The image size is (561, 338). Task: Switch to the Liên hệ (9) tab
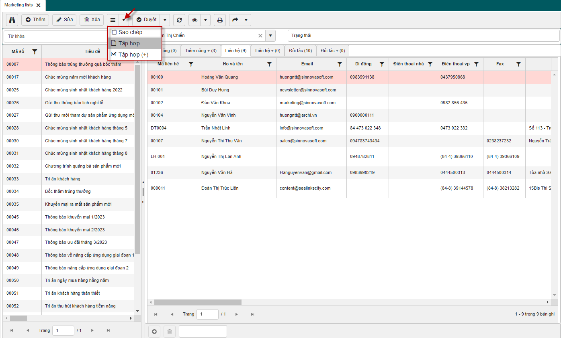click(236, 51)
